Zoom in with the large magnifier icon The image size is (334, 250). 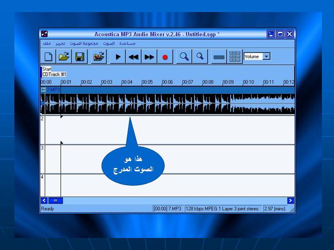click(x=184, y=57)
